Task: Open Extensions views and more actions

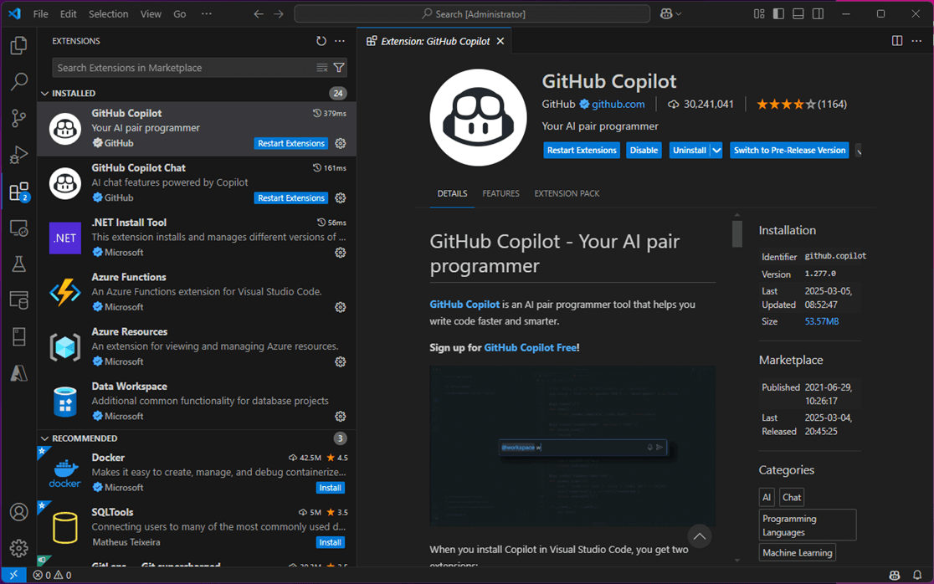Action: click(x=340, y=41)
